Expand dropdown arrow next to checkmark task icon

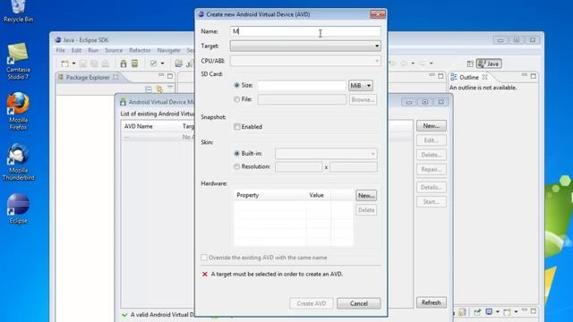(162, 64)
